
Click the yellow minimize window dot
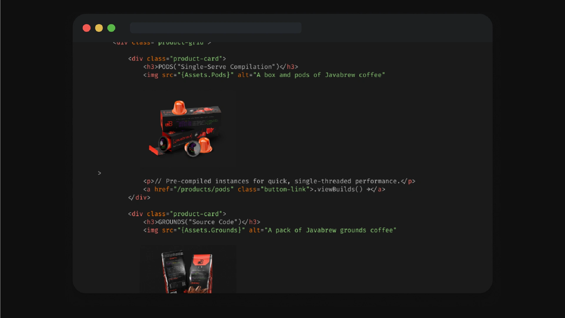(99, 28)
